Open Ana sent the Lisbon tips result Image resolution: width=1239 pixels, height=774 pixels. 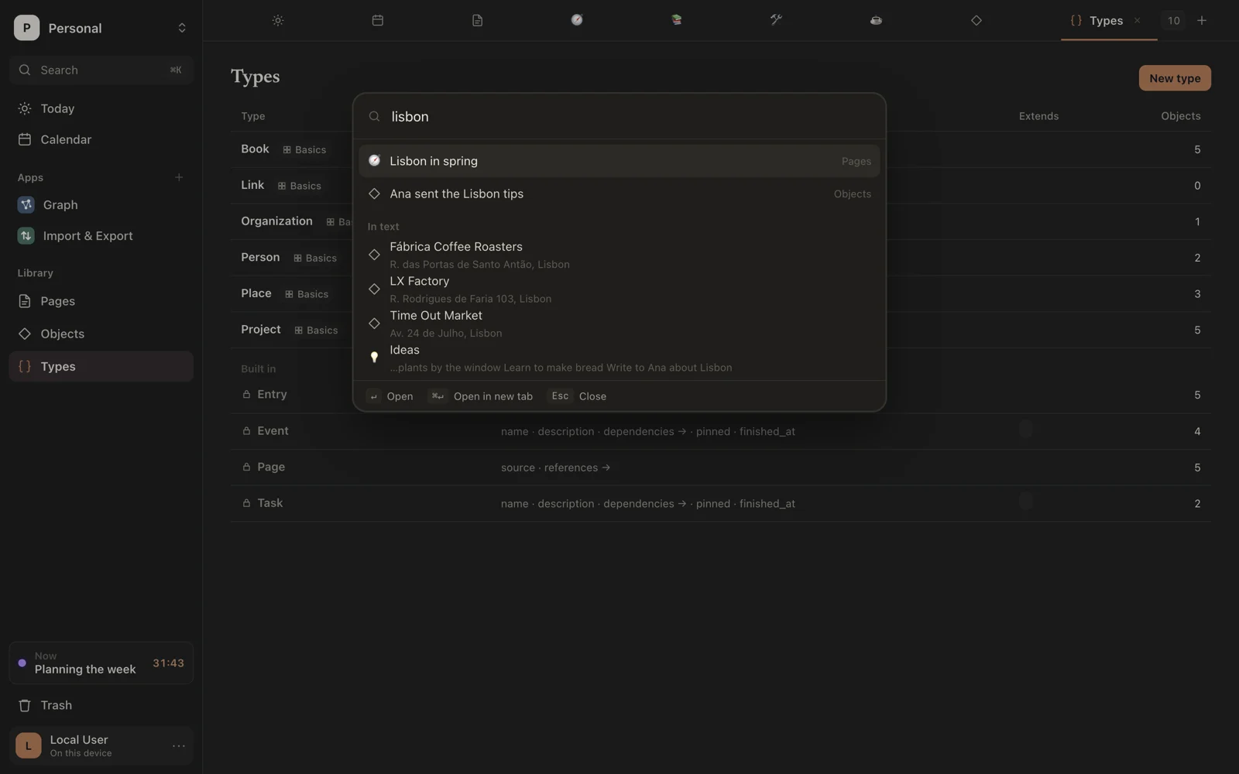[x=619, y=194]
